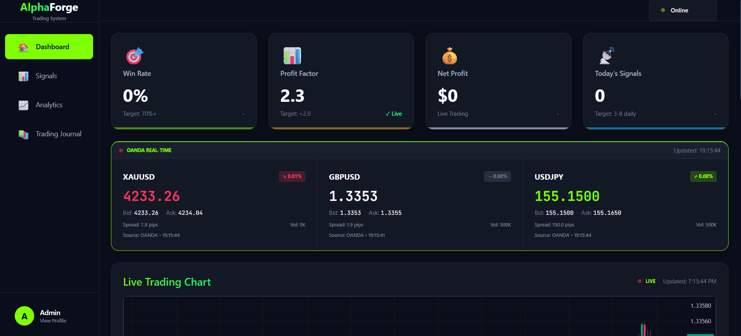Click the green Online status dot
The height and width of the screenshot is (336, 741).
663,10
